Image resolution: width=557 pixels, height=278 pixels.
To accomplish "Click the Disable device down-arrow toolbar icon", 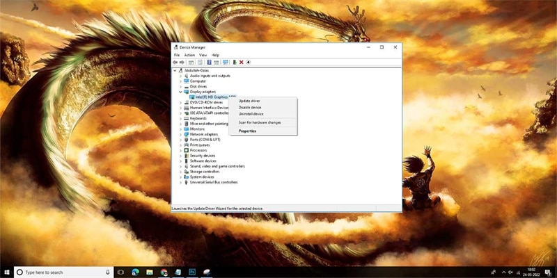I will coord(249,62).
